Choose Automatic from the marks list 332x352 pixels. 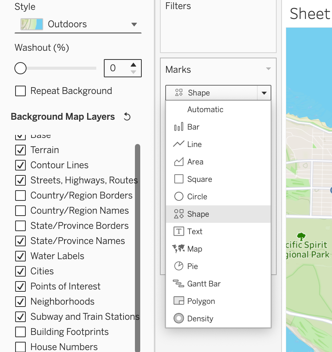point(205,110)
